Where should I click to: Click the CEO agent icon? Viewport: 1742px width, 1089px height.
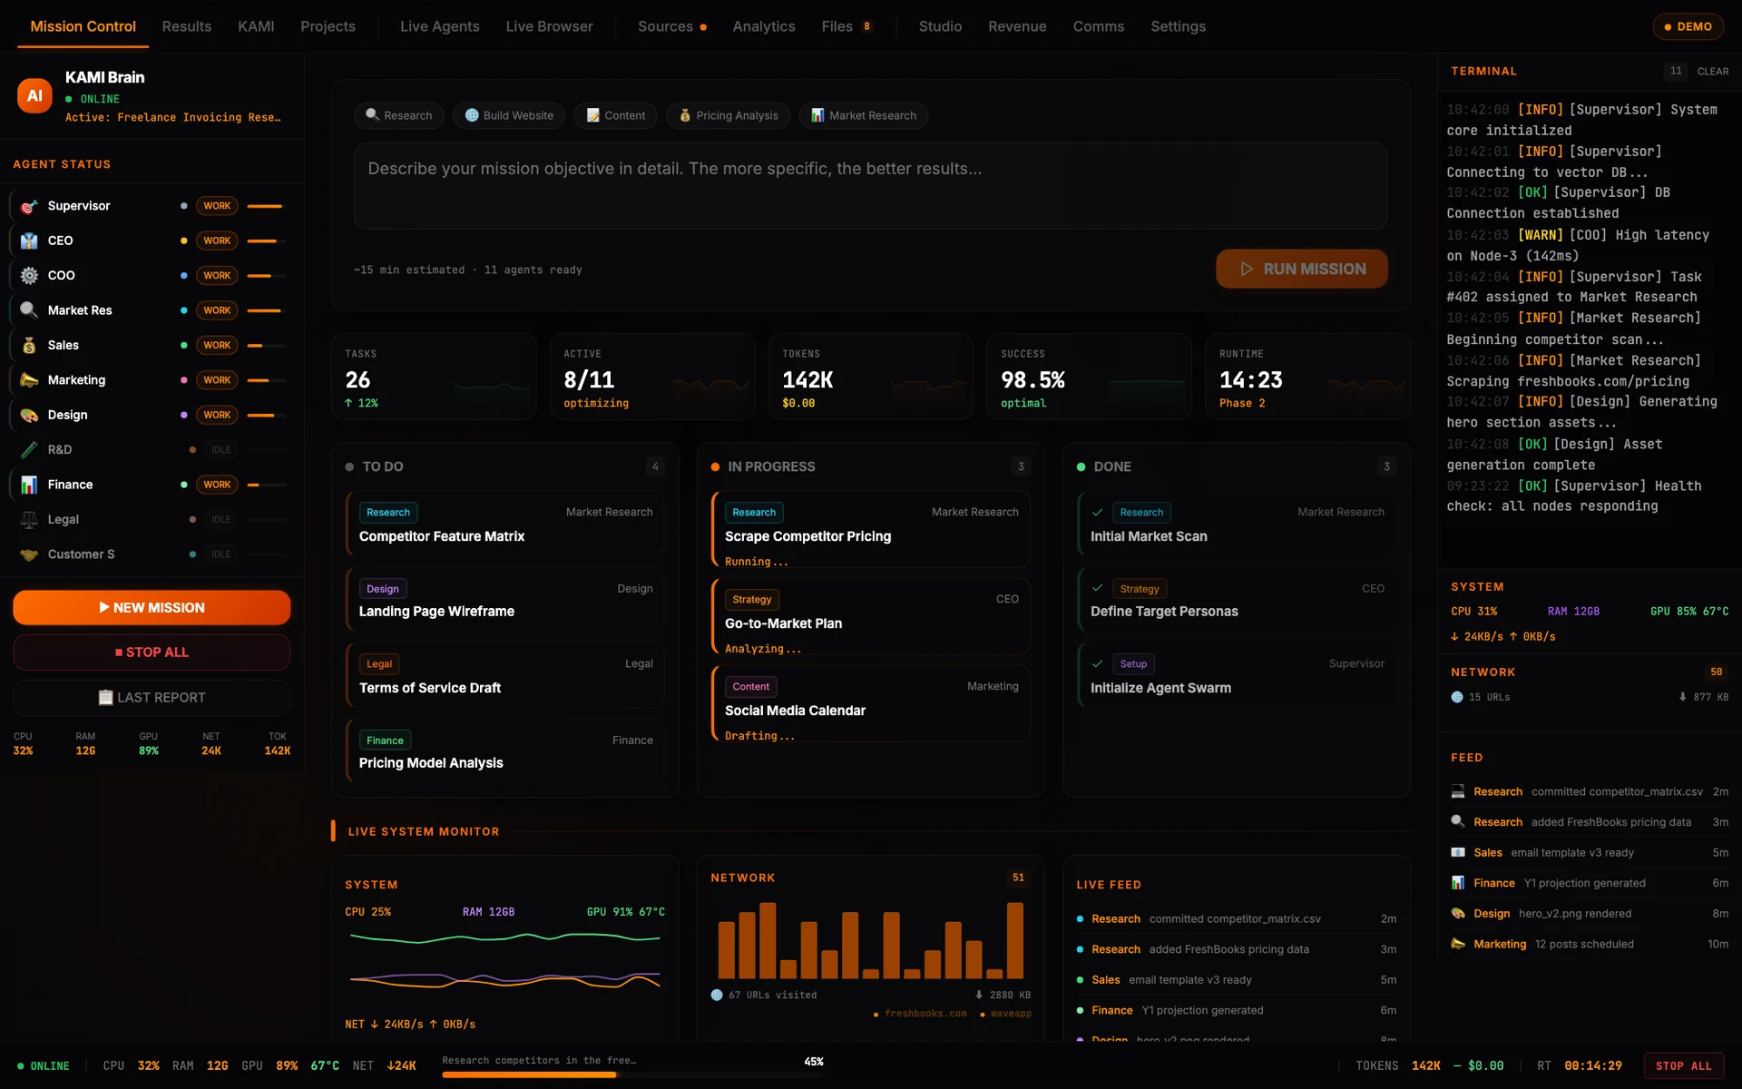click(29, 240)
